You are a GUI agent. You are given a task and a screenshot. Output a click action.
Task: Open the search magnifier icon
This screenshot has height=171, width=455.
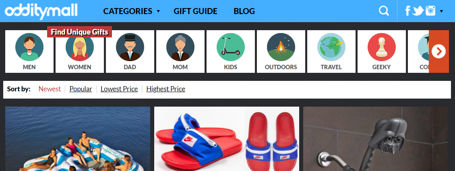tap(384, 11)
